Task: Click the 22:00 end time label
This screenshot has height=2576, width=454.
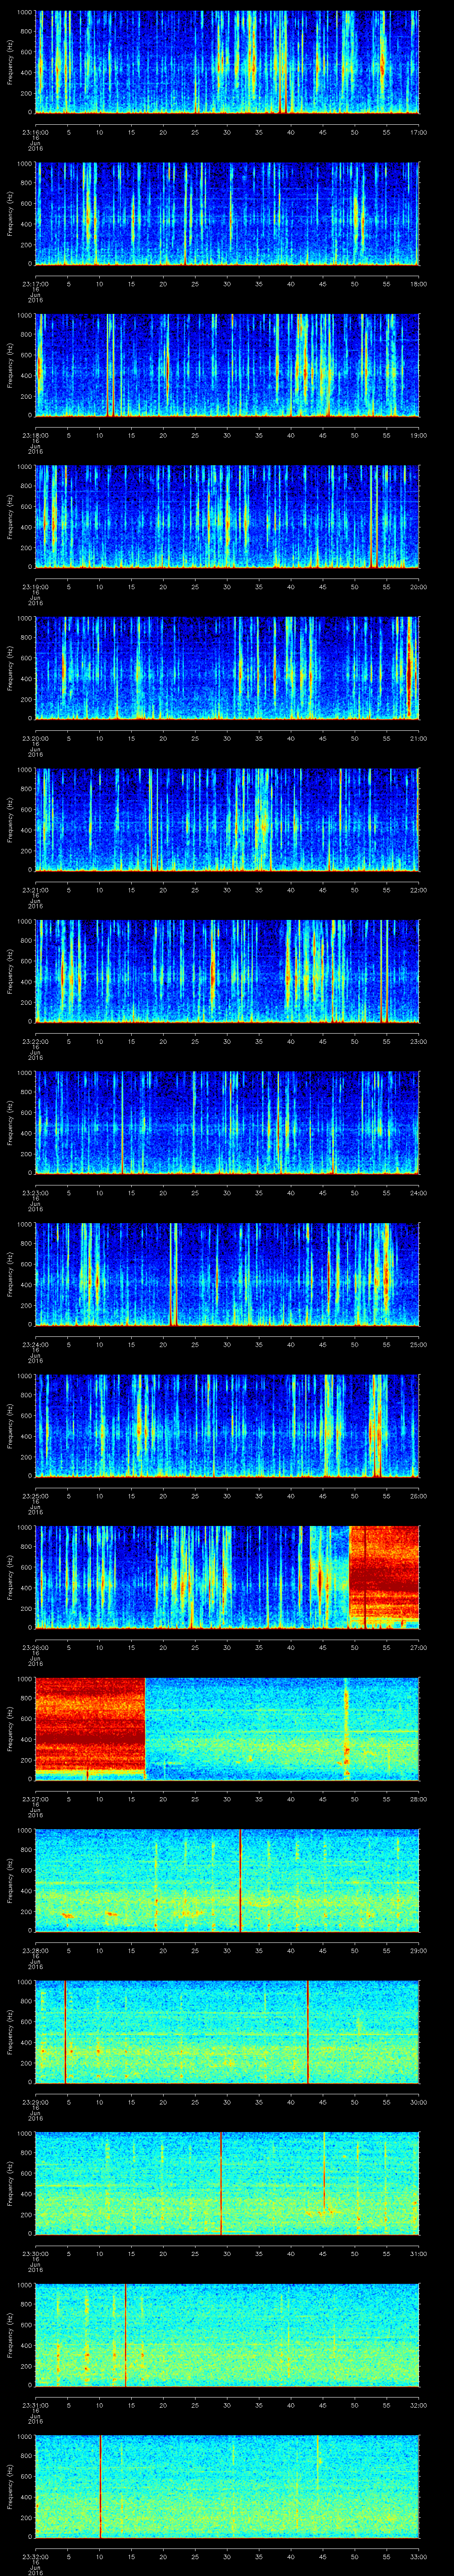Action: point(419,890)
